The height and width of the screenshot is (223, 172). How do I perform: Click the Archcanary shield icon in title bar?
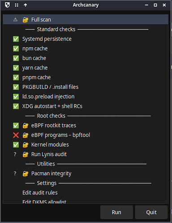click(7, 5)
